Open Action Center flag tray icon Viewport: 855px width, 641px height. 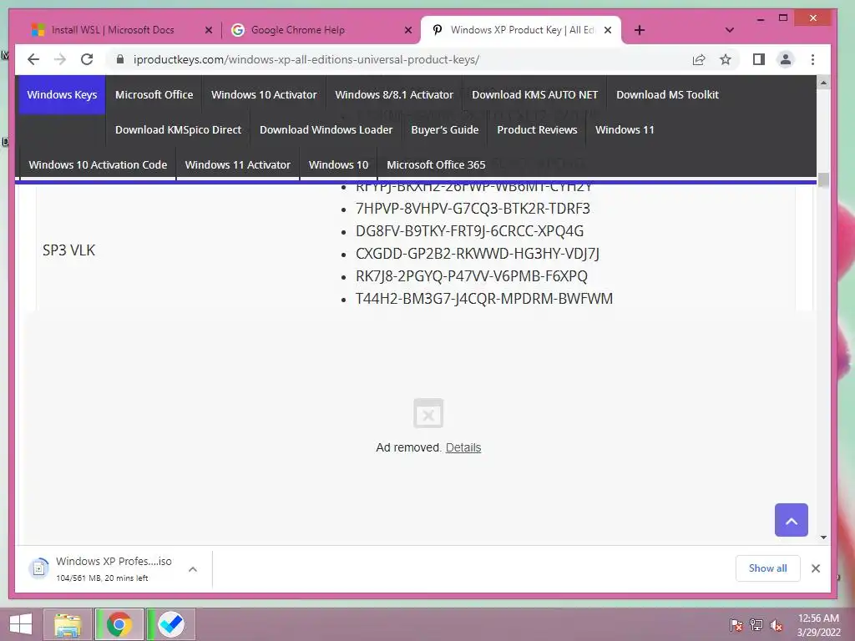point(736,625)
